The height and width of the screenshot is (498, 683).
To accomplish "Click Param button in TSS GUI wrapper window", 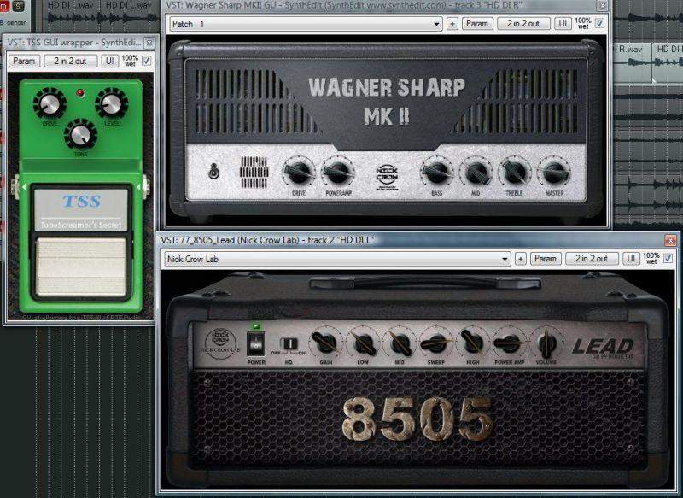I will [x=24, y=61].
